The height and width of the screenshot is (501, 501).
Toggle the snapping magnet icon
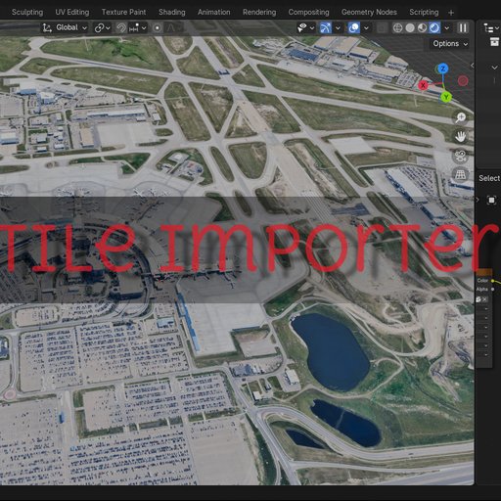pos(121,28)
